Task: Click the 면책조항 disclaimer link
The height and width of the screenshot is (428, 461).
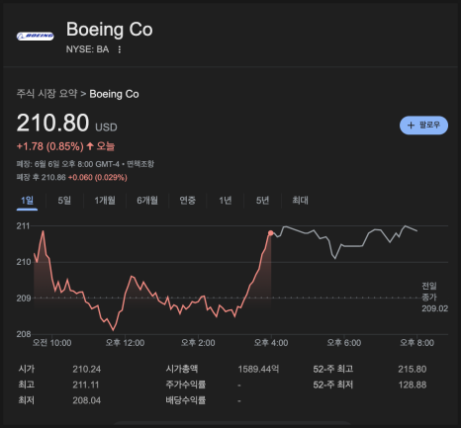Action: [x=140, y=164]
